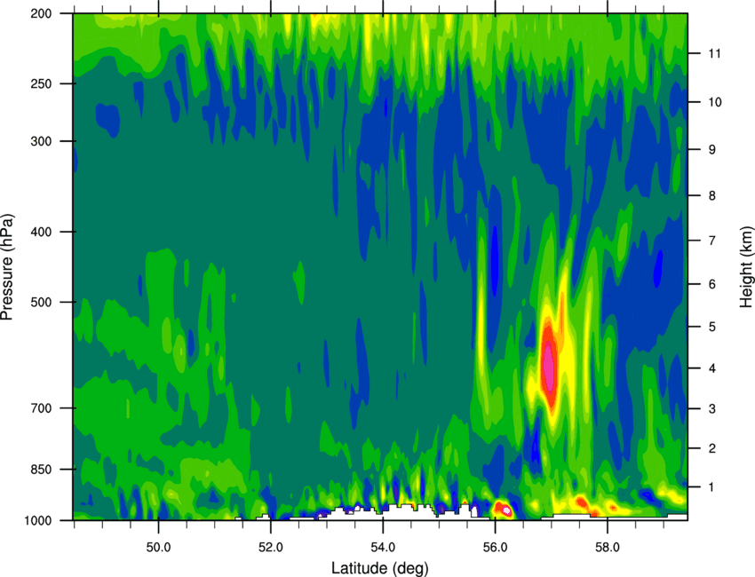Click the 8 km height label

tap(712, 195)
